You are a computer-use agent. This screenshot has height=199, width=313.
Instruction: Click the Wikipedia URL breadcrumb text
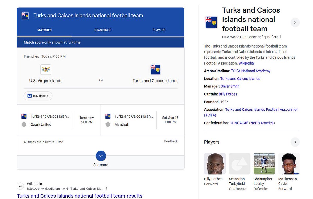(65, 189)
